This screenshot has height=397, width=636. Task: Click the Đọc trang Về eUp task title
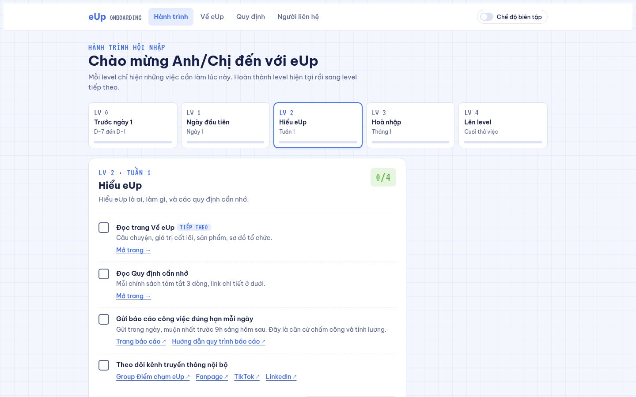click(145, 228)
